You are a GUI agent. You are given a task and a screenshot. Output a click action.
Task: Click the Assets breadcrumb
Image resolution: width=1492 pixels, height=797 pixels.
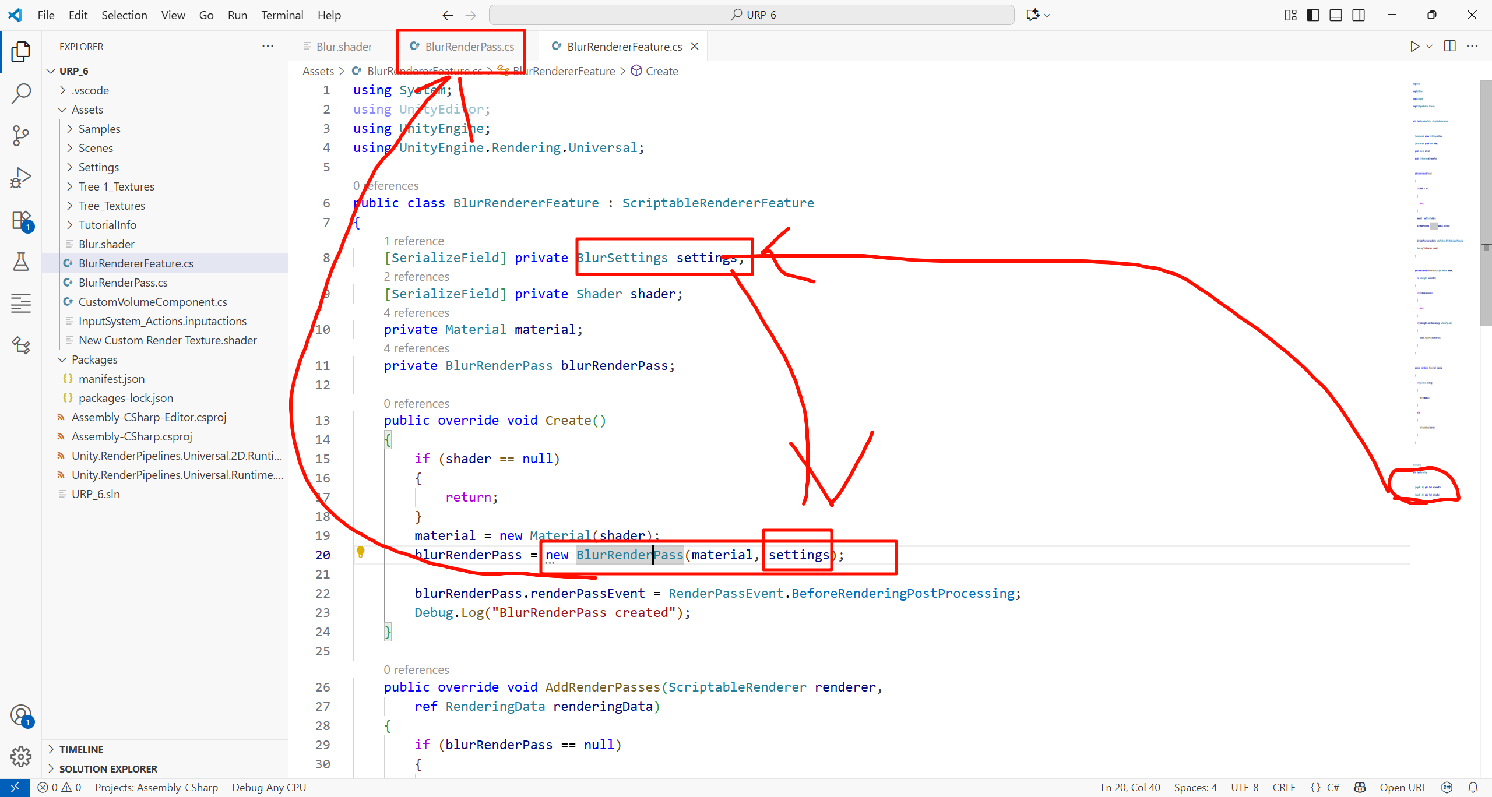point(318,71)
